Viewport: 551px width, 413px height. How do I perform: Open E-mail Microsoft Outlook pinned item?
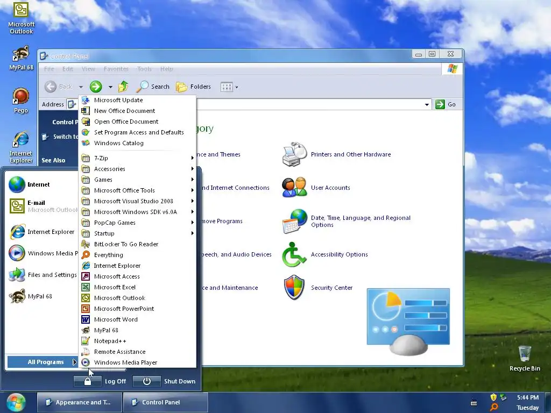(x=42, y=206)
